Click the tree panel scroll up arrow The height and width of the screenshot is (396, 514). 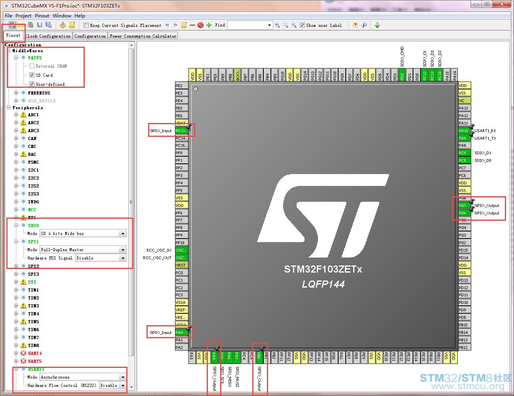pos(131,46)
